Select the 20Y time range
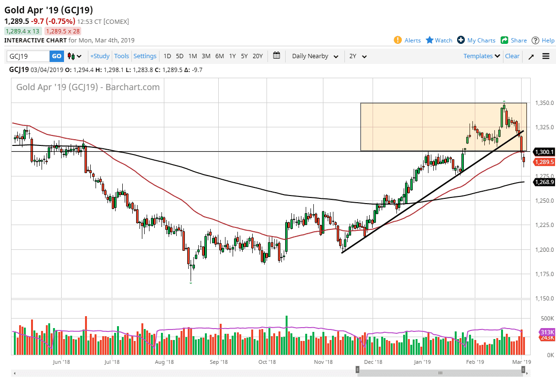The height and width of the screenshot is (381, 556). coord(258,56)
